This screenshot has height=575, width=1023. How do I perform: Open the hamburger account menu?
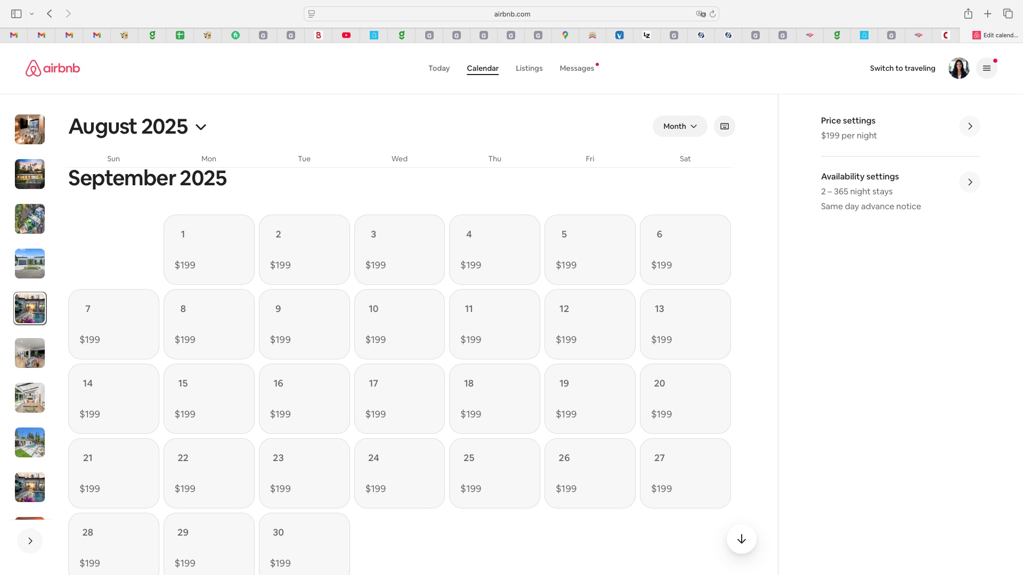(986, 68)
